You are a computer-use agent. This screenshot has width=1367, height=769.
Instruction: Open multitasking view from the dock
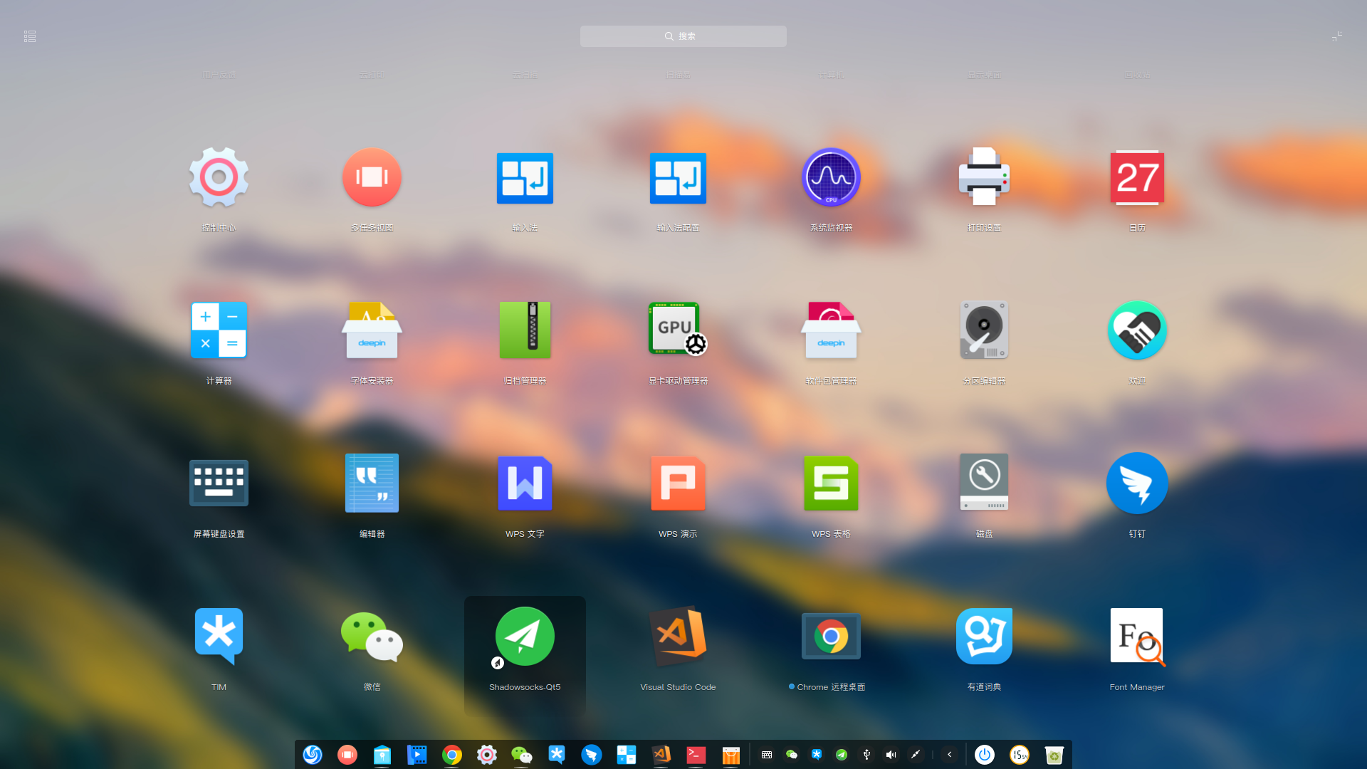click(x=347, y=755)
